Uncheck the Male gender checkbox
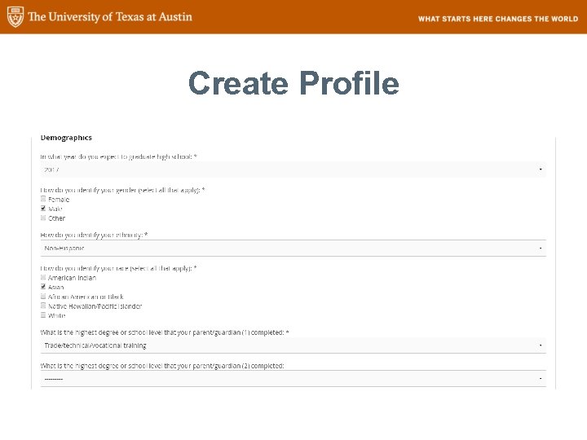The width and height of the screenshot is (587, 440). (x=43, y=209)
